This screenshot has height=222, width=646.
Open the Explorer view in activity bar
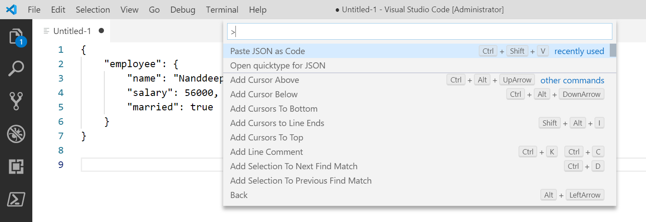16,37
